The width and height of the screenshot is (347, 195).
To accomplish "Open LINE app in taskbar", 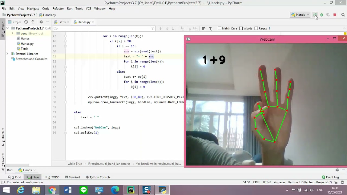I will (83, 190).
